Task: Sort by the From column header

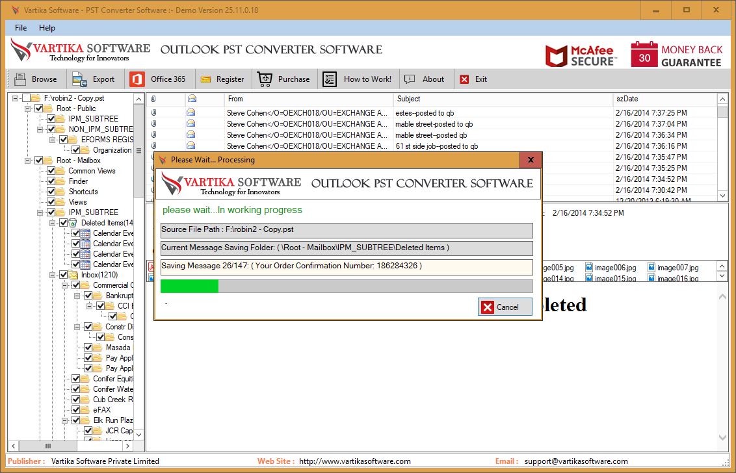Action: (x=309, y=99)
